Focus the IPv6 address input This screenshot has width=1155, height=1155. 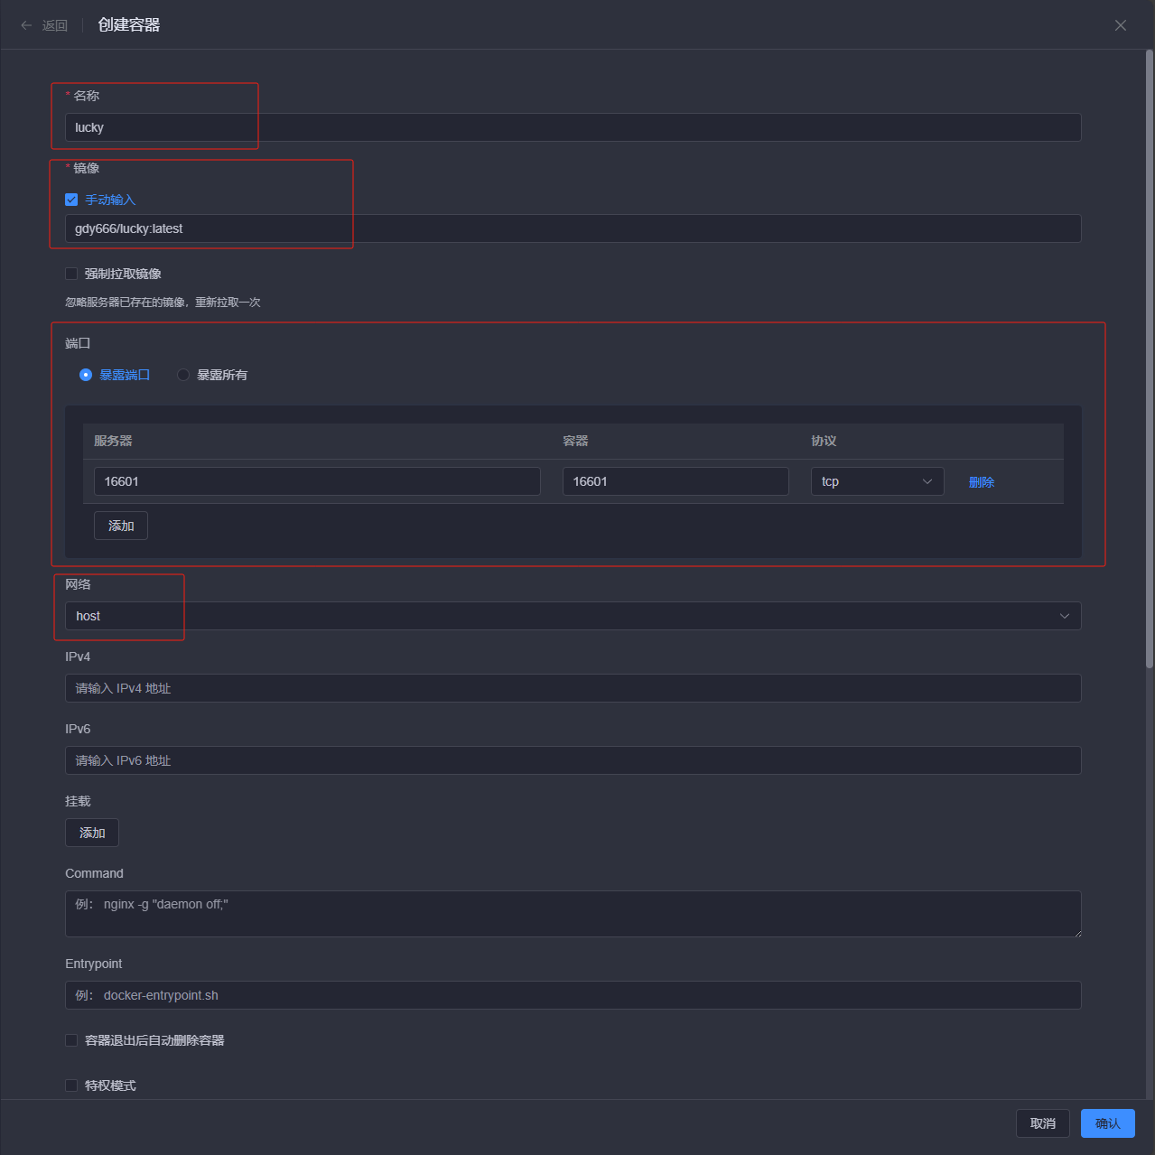573,760
